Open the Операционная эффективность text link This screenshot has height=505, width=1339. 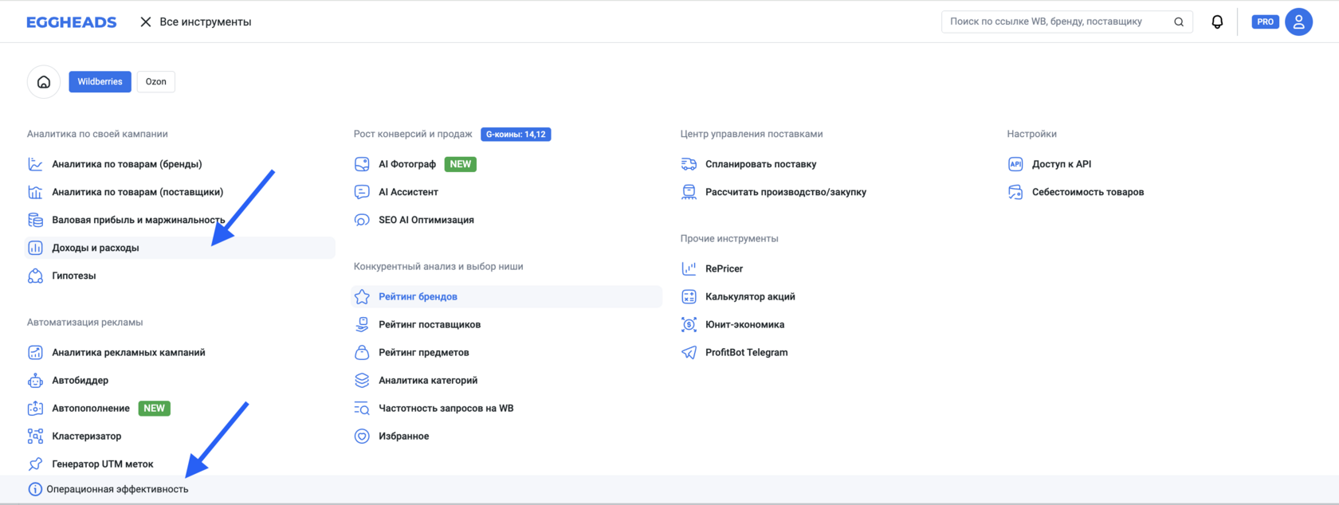click(117, 489)
